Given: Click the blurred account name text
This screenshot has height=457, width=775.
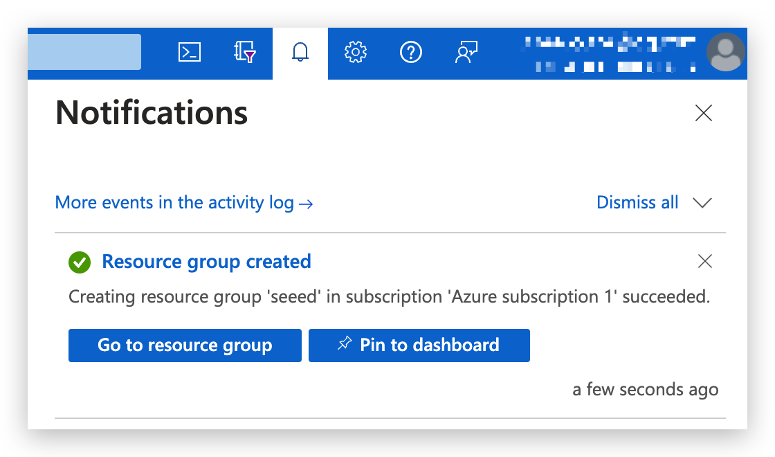Looking at the screenshot, I should [x=610, y=54].
